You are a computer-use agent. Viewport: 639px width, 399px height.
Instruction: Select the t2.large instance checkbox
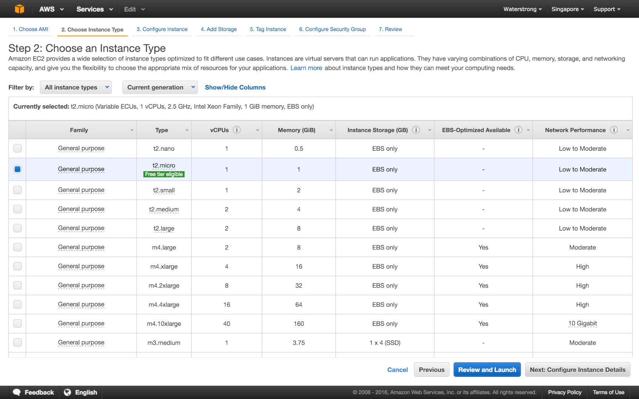17,228
